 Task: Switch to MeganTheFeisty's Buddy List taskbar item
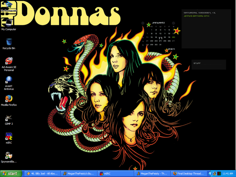pyautogui.click(x=79, y=173)
